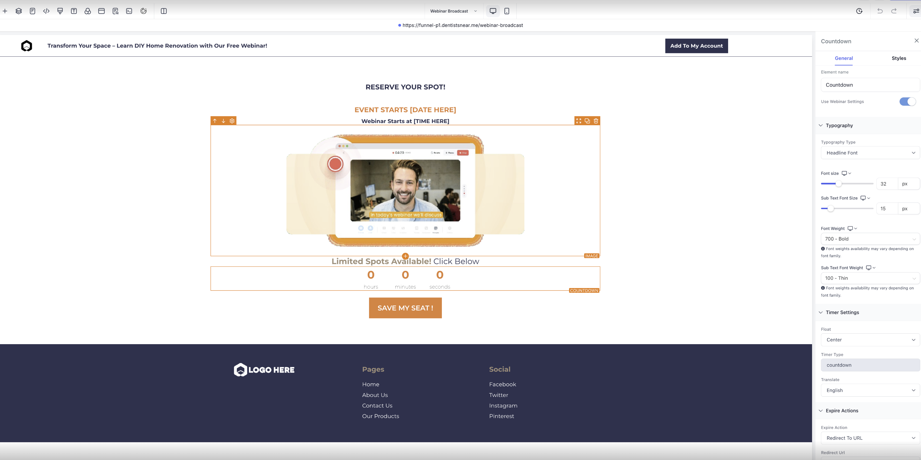This screenshot has width=921, height=460.
Task: Delete the image element with trash icon
Action: (x=596, y=121)
